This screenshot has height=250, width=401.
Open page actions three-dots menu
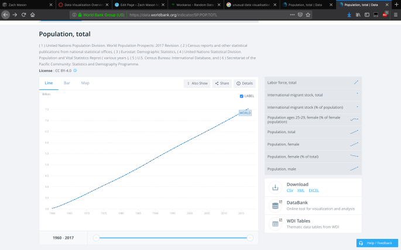292,15
